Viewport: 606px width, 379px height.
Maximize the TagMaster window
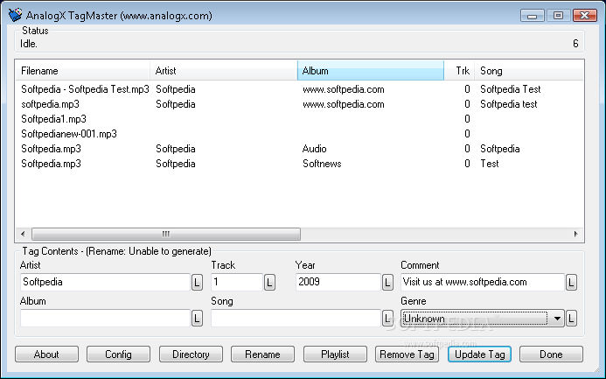click(x=558, y=16)
